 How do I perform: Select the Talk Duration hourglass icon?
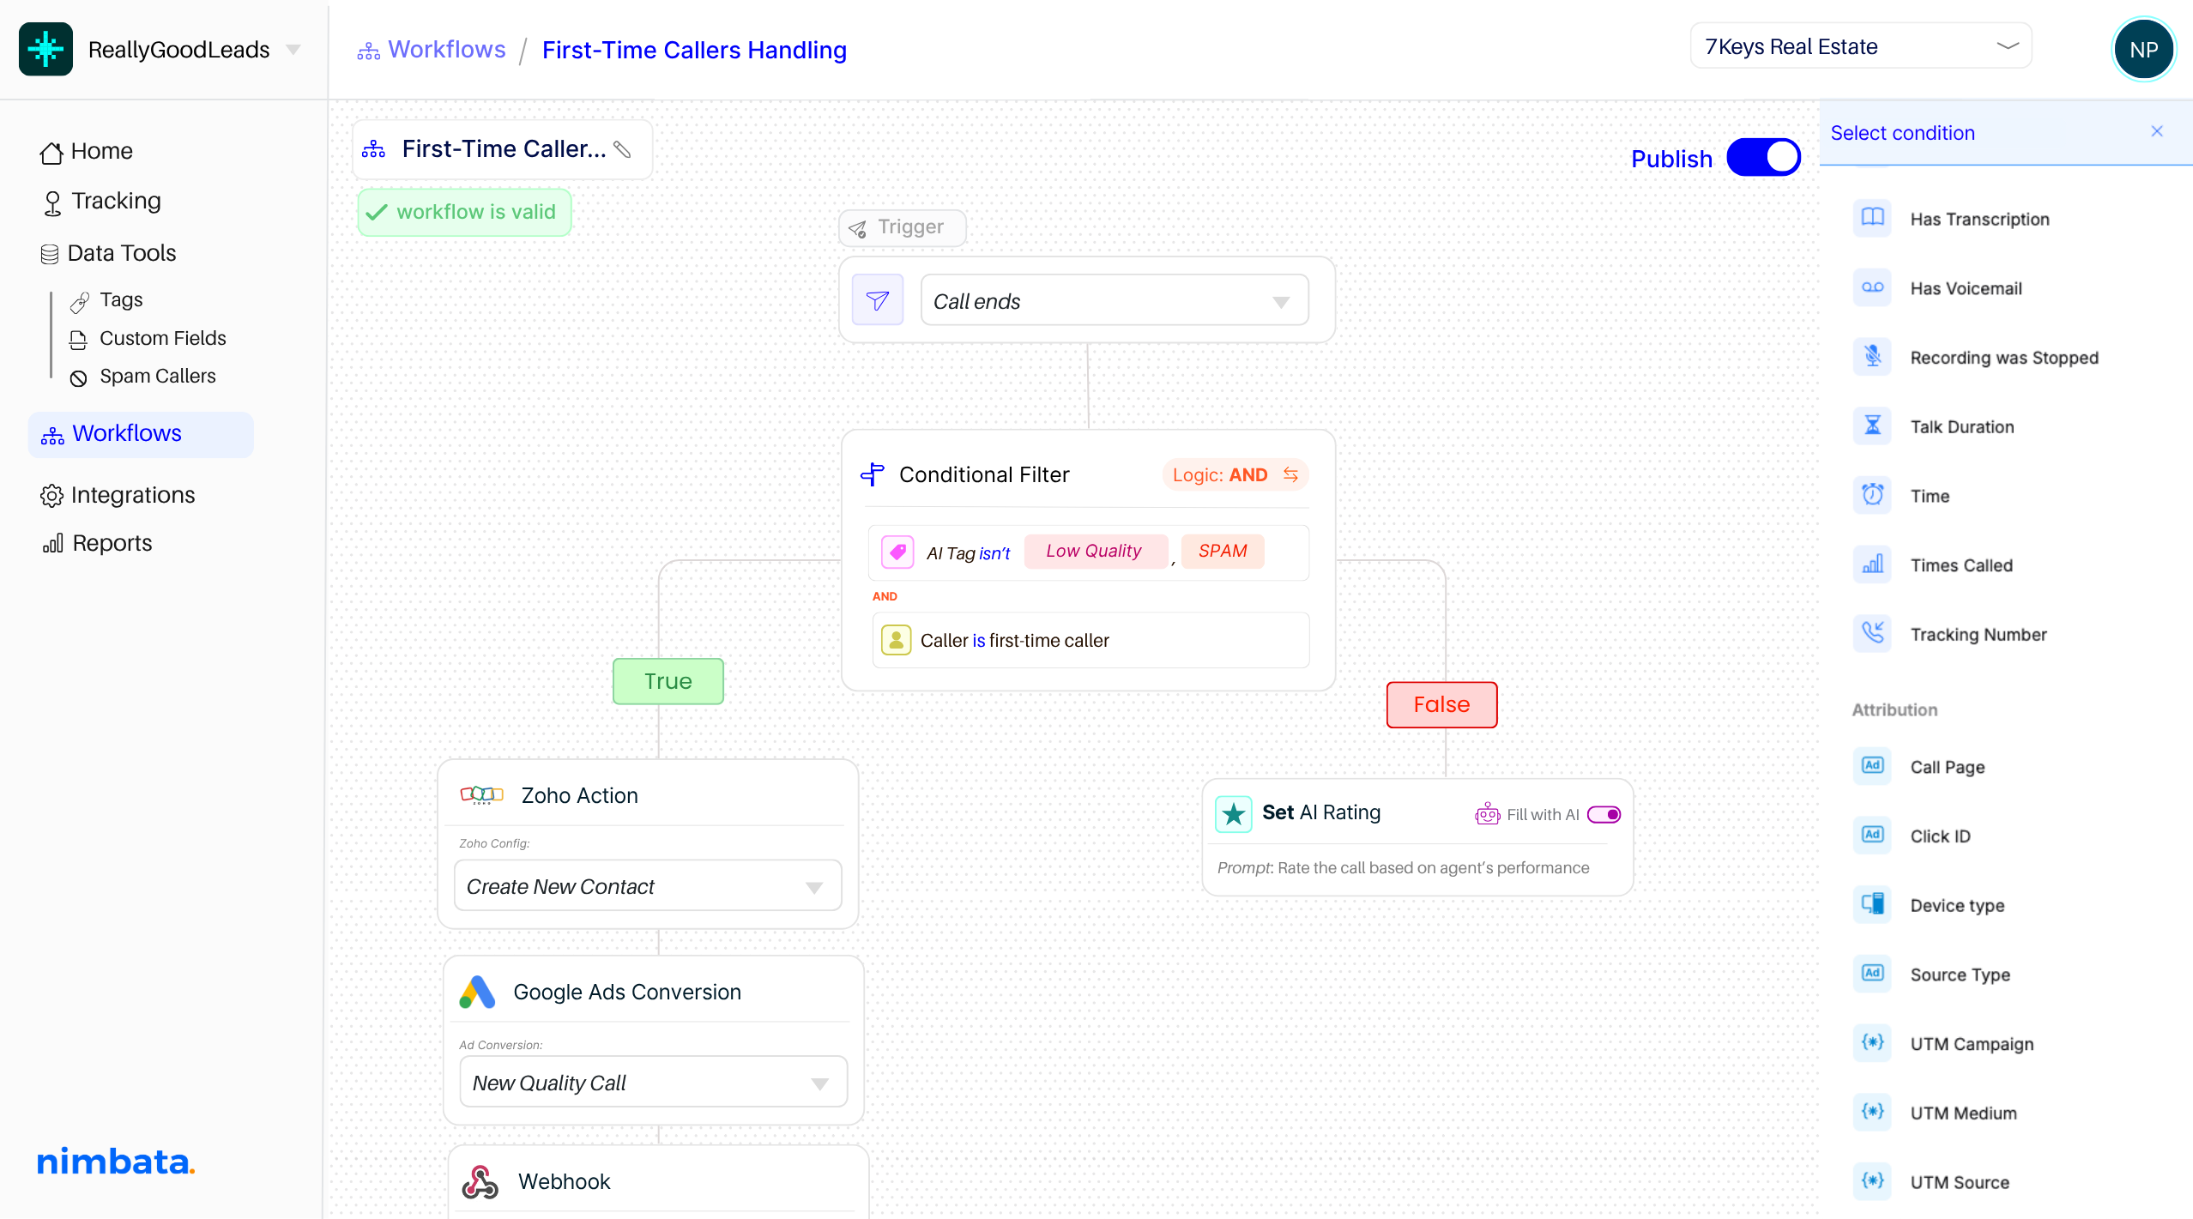[1872, 425]
